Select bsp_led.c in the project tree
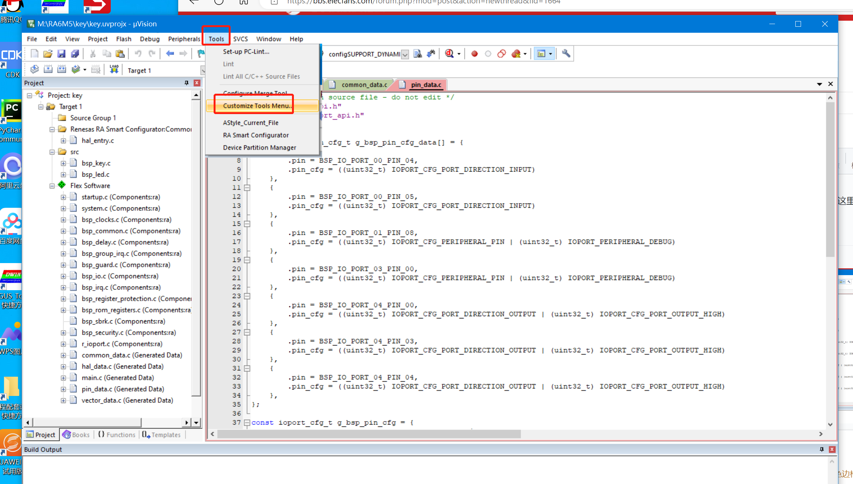This screenshot has height=484, width=853. pyautogui.click(x=95, y=174)
